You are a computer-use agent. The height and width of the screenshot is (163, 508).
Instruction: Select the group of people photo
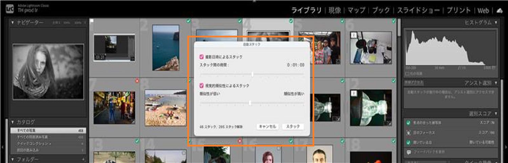pyautogui.click(x=319, y=47)
